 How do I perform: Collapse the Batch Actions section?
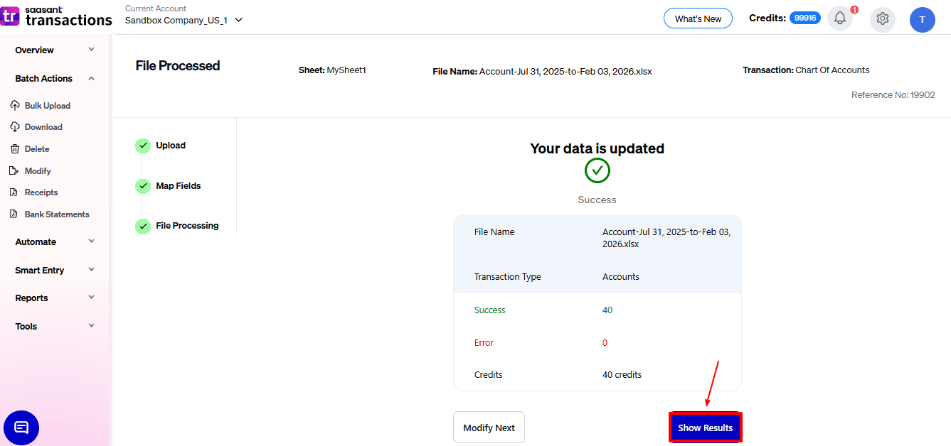tap(43, 78)
